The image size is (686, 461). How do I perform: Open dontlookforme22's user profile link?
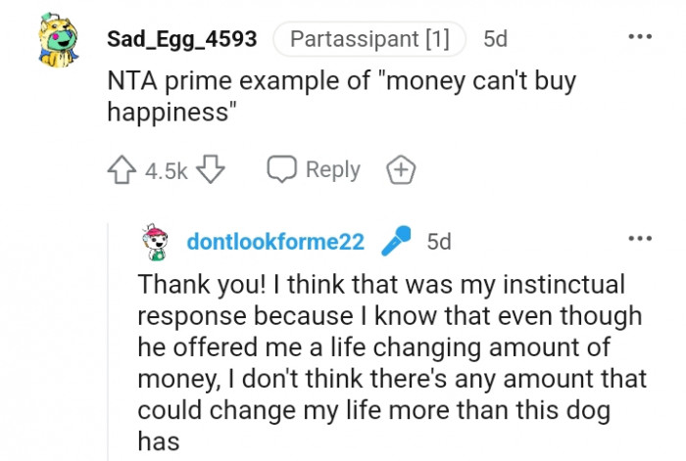pos(275,241)
